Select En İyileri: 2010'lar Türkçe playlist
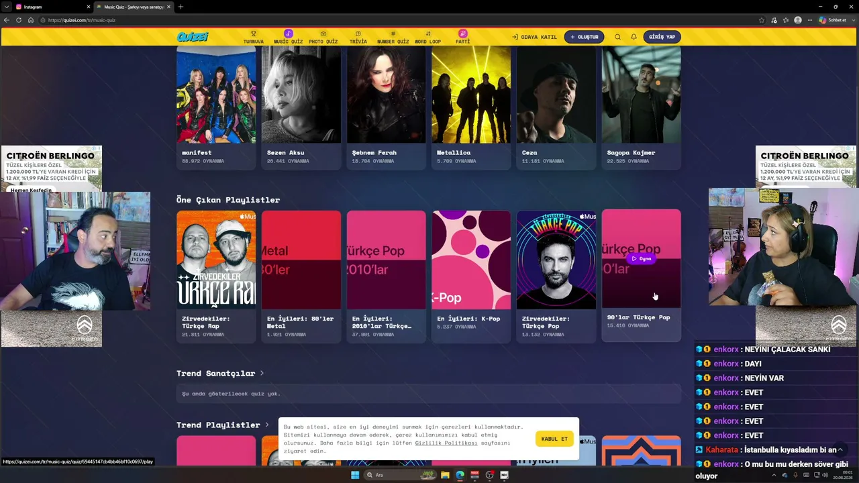Screen dimensions: 859x483 (x=386, y=276)
